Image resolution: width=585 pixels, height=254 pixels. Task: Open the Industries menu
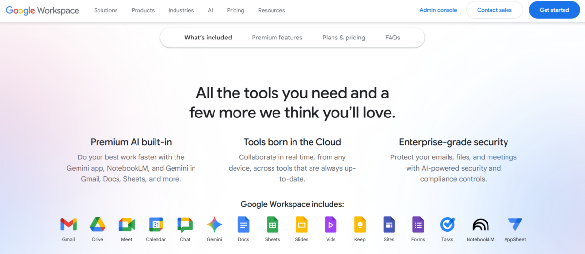point(181,10)
